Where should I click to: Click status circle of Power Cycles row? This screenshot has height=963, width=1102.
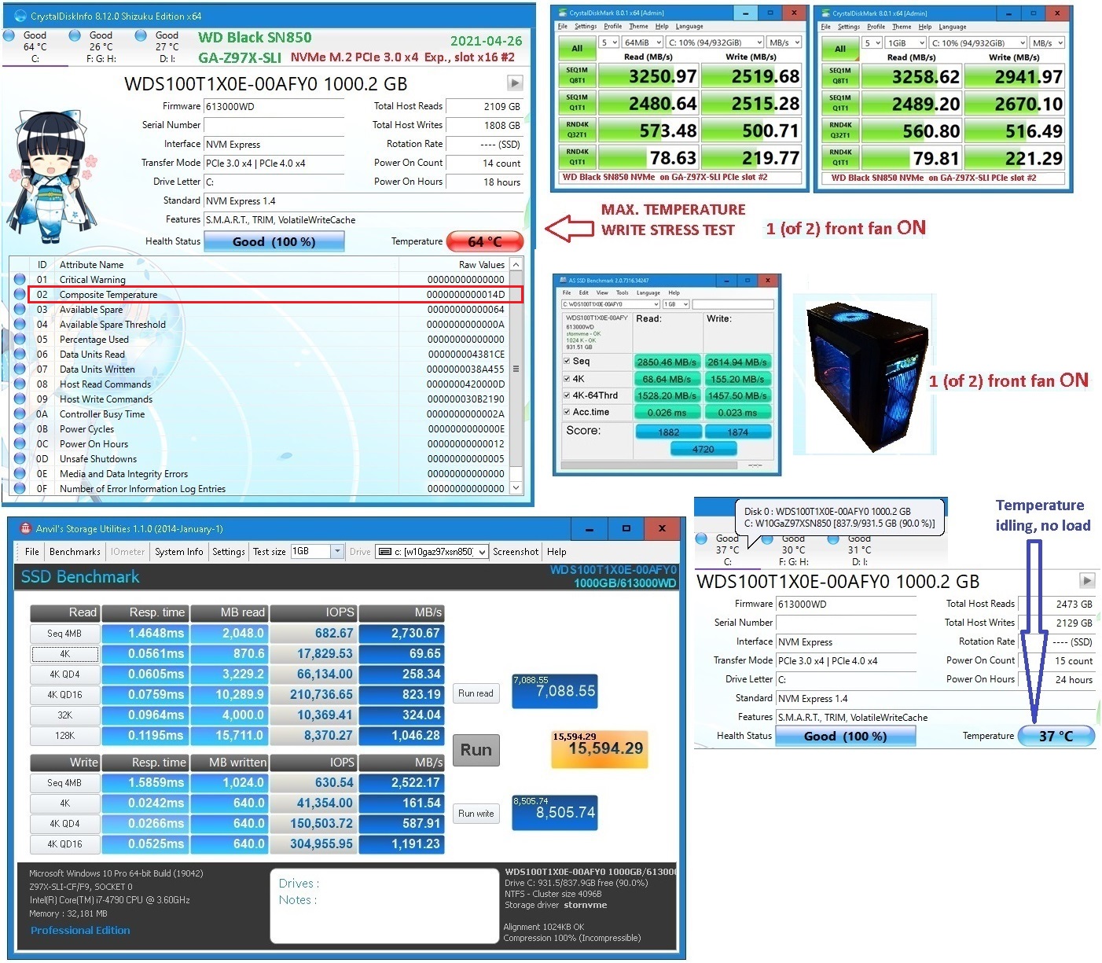click(x=20, y=428)
